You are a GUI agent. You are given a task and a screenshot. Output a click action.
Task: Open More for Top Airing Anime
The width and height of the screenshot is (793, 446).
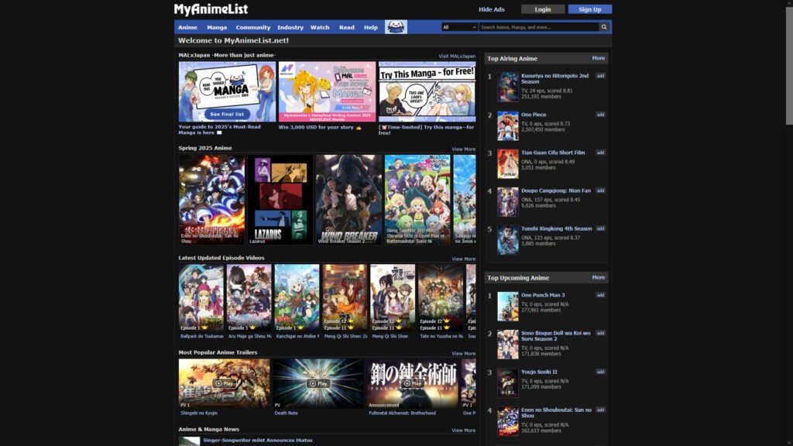click(x=599, y=58)
